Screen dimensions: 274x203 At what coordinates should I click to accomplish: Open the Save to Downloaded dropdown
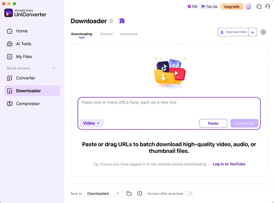pyautogui.click(x=104, y=193)
